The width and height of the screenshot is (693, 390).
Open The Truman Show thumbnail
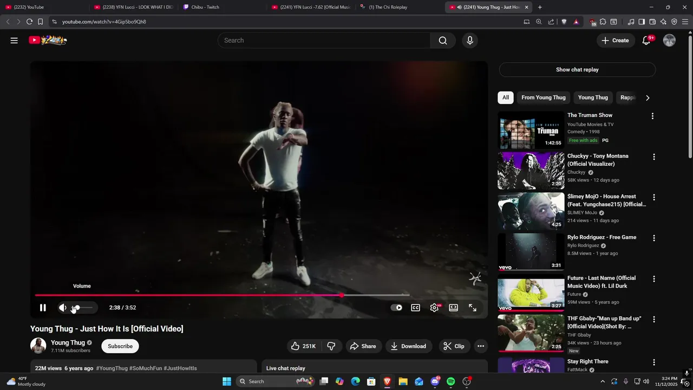click(x=531, y=130)
